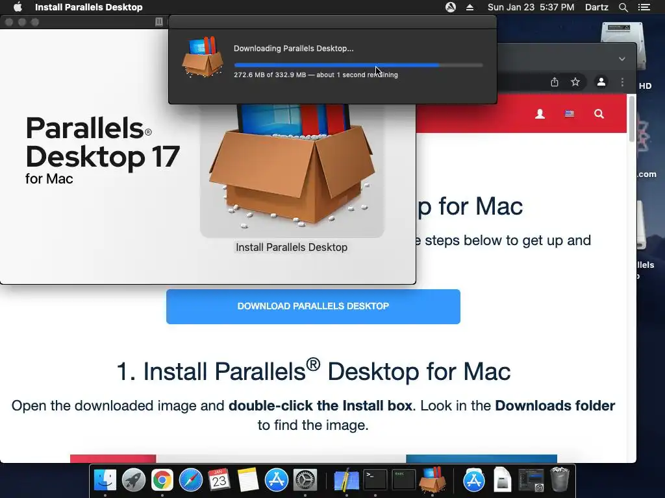Open the Trash in the dock
The height and width of the screenshot is (498, 665).
559,480
